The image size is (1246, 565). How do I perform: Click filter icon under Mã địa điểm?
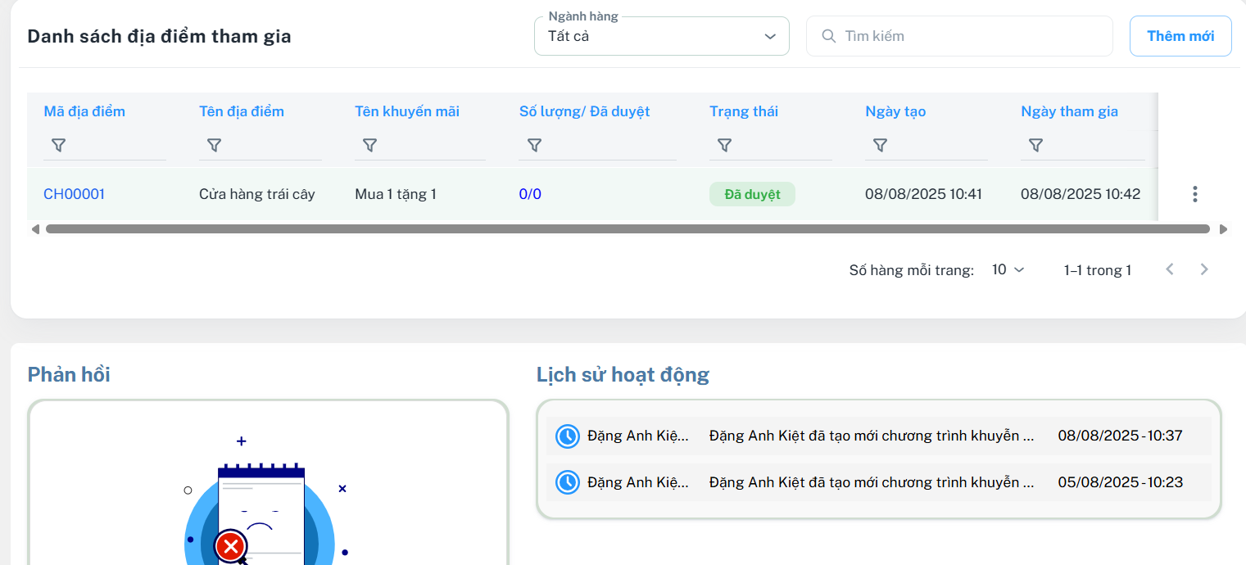(x=58, y=145)
